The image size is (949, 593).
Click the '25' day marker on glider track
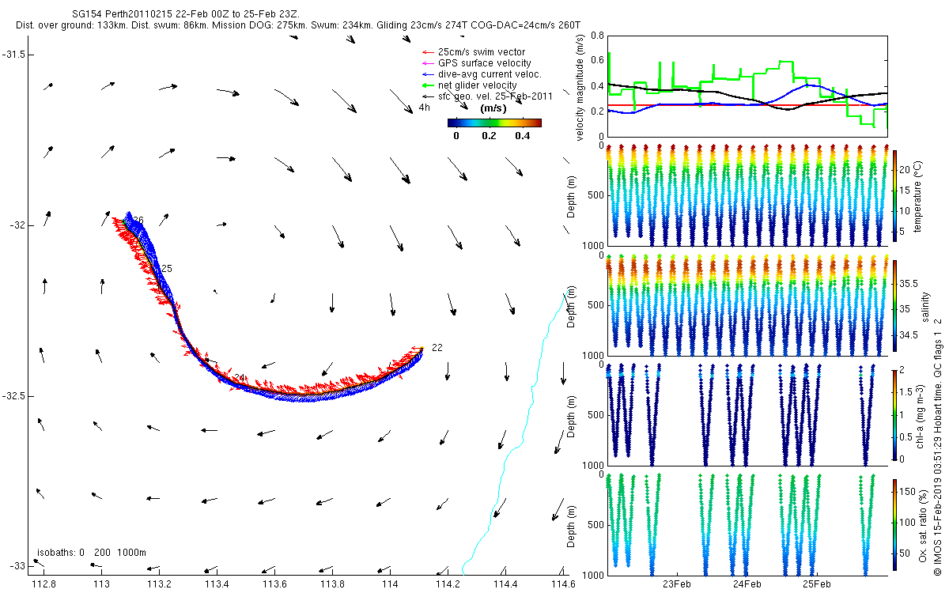[x=167, y=269]
